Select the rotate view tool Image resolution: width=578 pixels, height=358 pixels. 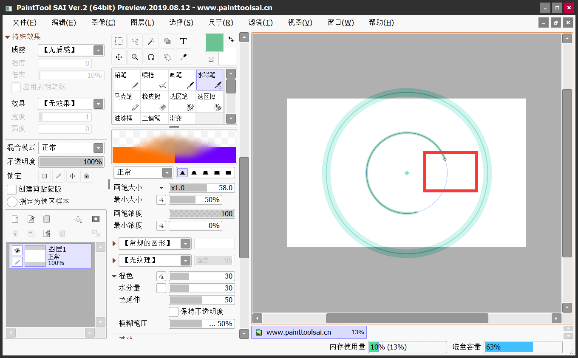pyautogui.click(x=151, y=57)
